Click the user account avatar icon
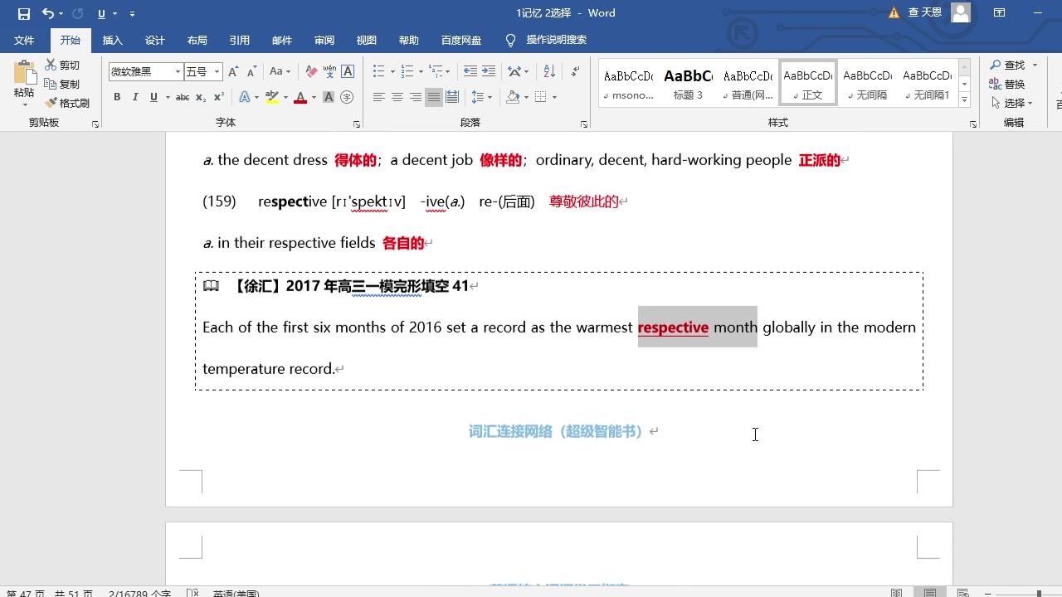Viewport: 1062px width, 597px height. tap(961, 12)
